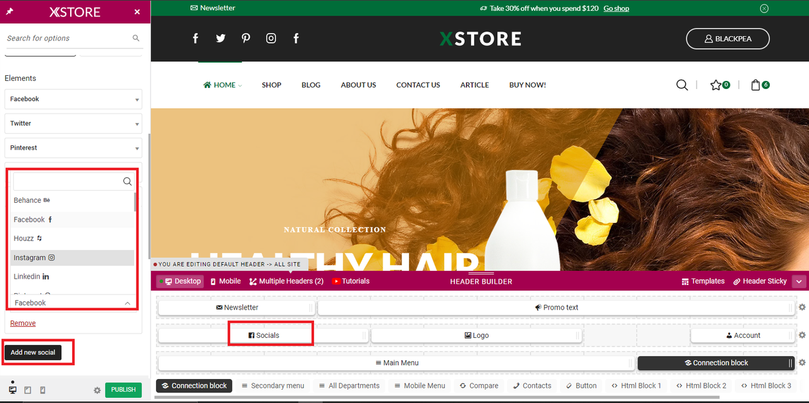Open Tutorials in Header Builder bar
The image size is (809, 403).
click(351, 281)
